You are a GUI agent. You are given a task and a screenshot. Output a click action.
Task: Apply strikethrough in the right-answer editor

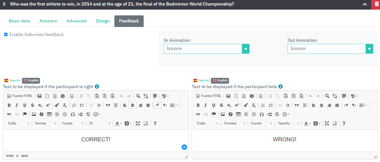(x=32, y=105)
